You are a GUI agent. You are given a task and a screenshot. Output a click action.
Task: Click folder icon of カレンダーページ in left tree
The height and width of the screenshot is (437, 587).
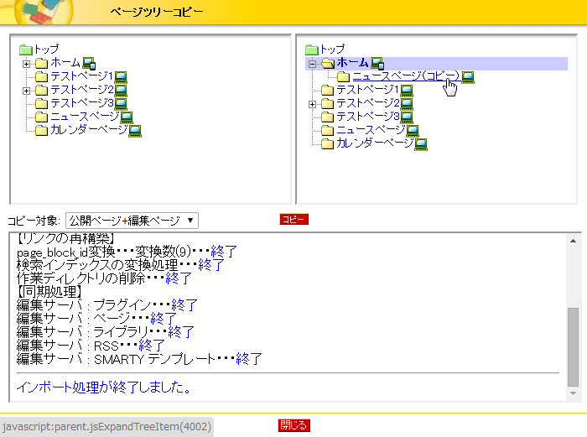point(42,131)
